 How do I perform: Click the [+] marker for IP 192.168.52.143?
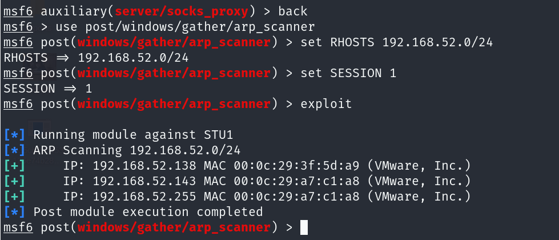click(x=14, y=181)
